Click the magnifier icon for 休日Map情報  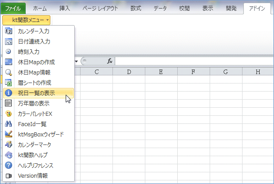[8, 73]
